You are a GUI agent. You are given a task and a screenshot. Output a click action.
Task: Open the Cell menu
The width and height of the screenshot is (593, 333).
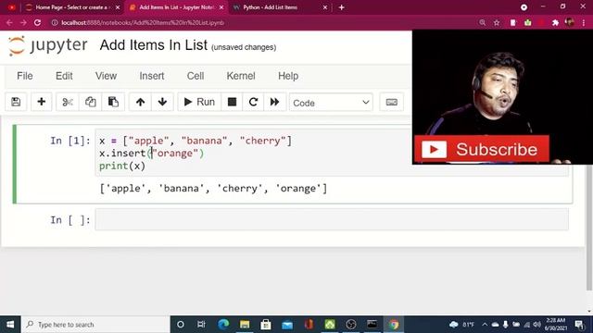196,76
